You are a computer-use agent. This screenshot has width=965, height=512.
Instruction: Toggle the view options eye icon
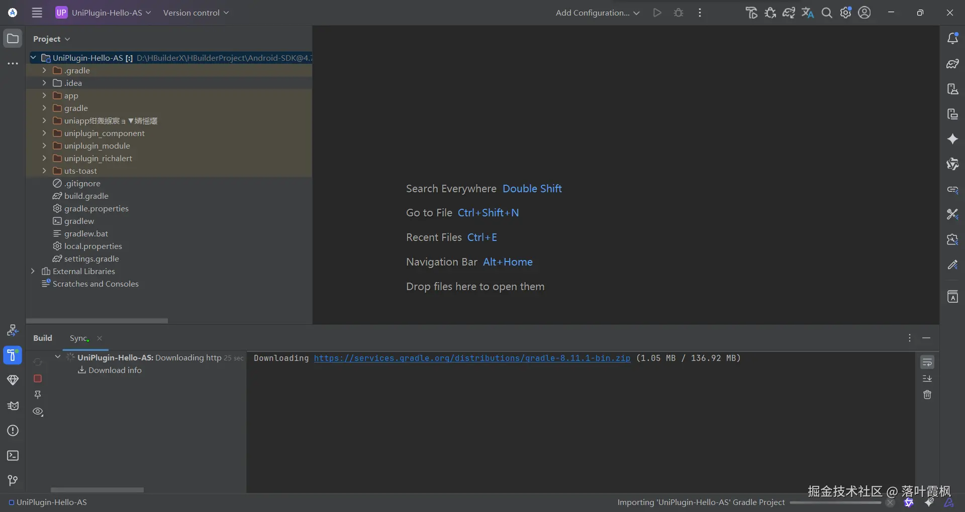tap(38, 412)
